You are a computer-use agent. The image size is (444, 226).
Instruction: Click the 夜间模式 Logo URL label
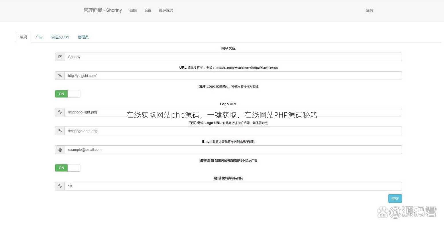[228, 123]
